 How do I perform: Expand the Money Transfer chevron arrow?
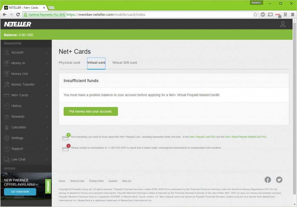pyautogui.click(x=47, y=85)
